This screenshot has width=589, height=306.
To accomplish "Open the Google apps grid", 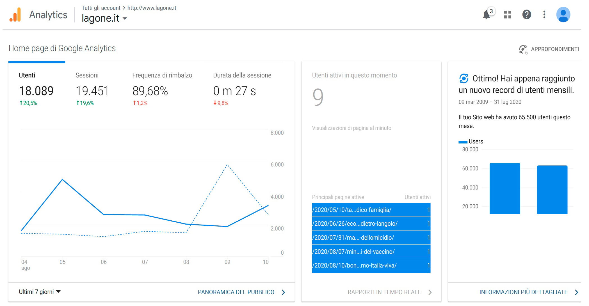I will (x=507, y=15).
